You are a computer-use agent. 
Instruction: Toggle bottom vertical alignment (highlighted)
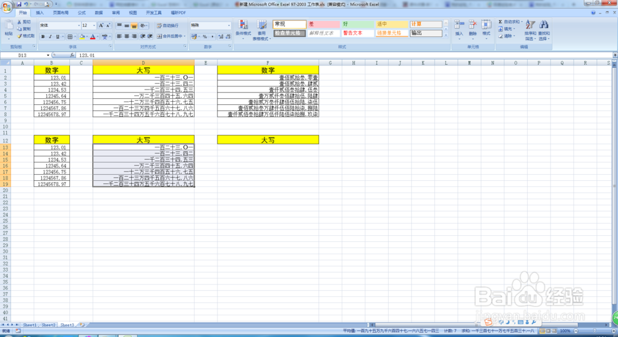pos(134,25)
